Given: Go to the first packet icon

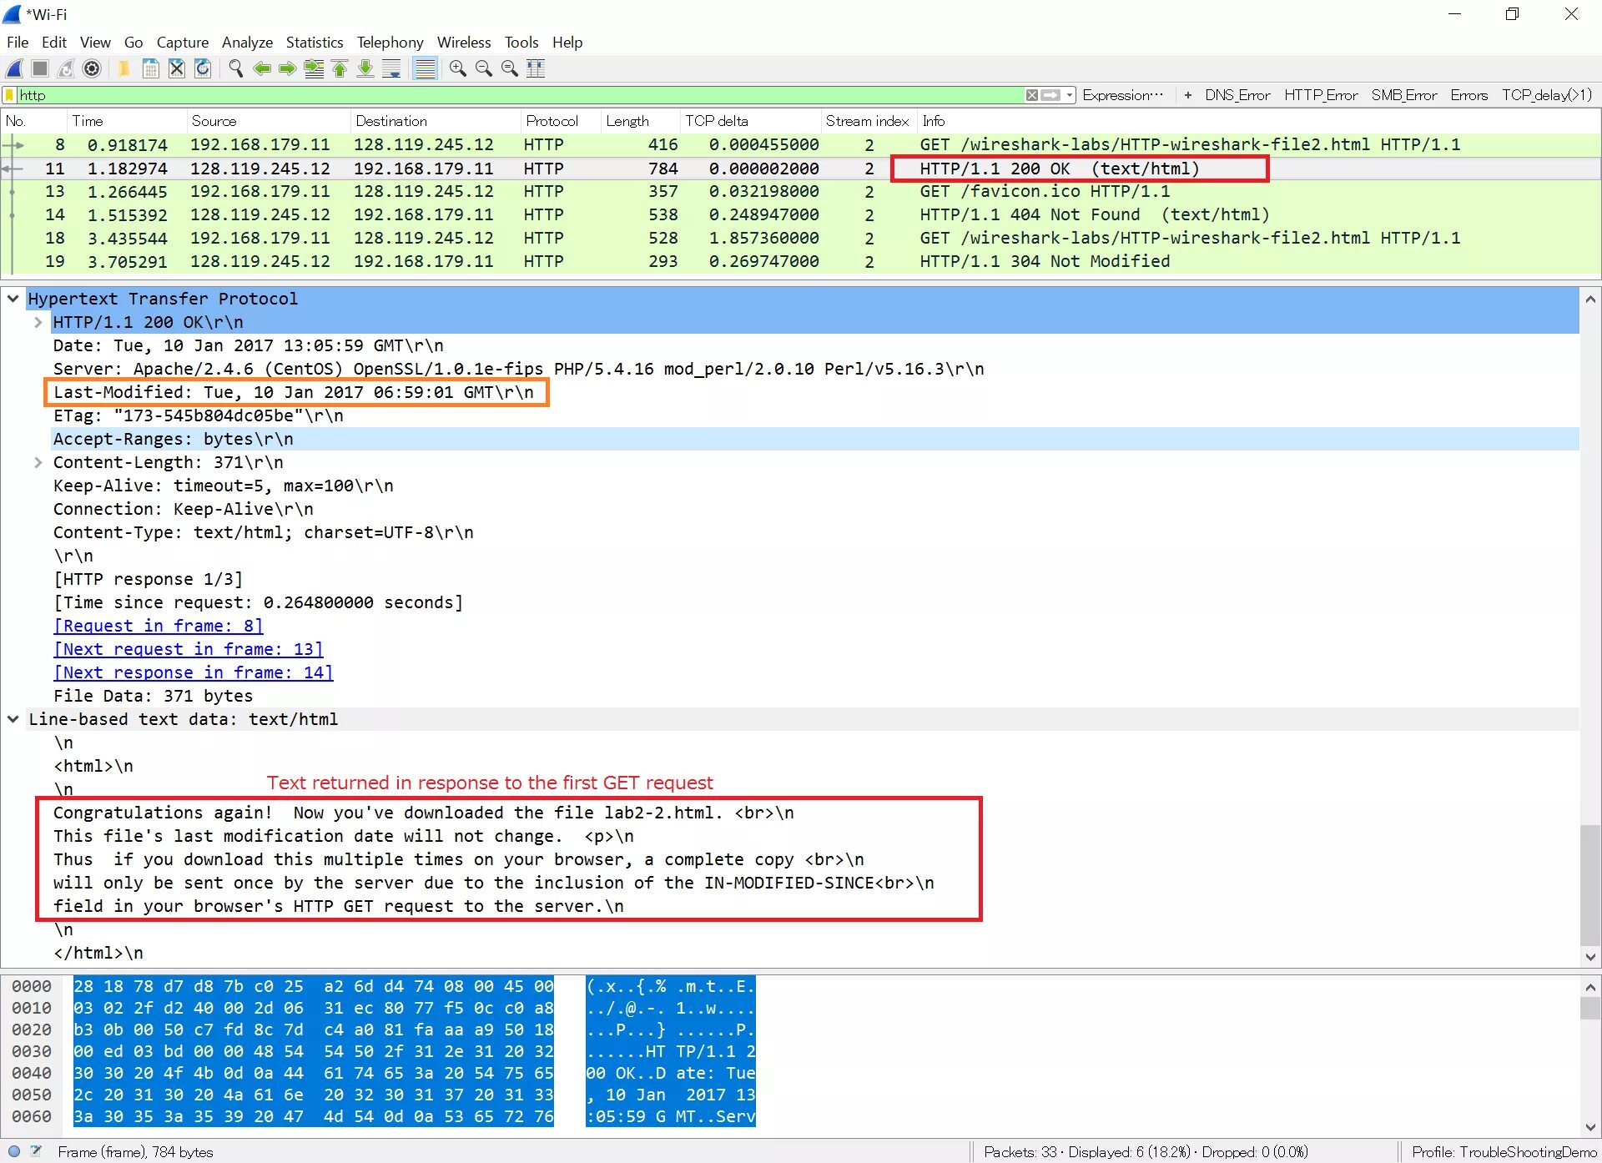Looking at the screenshot, I should point(340,69).
